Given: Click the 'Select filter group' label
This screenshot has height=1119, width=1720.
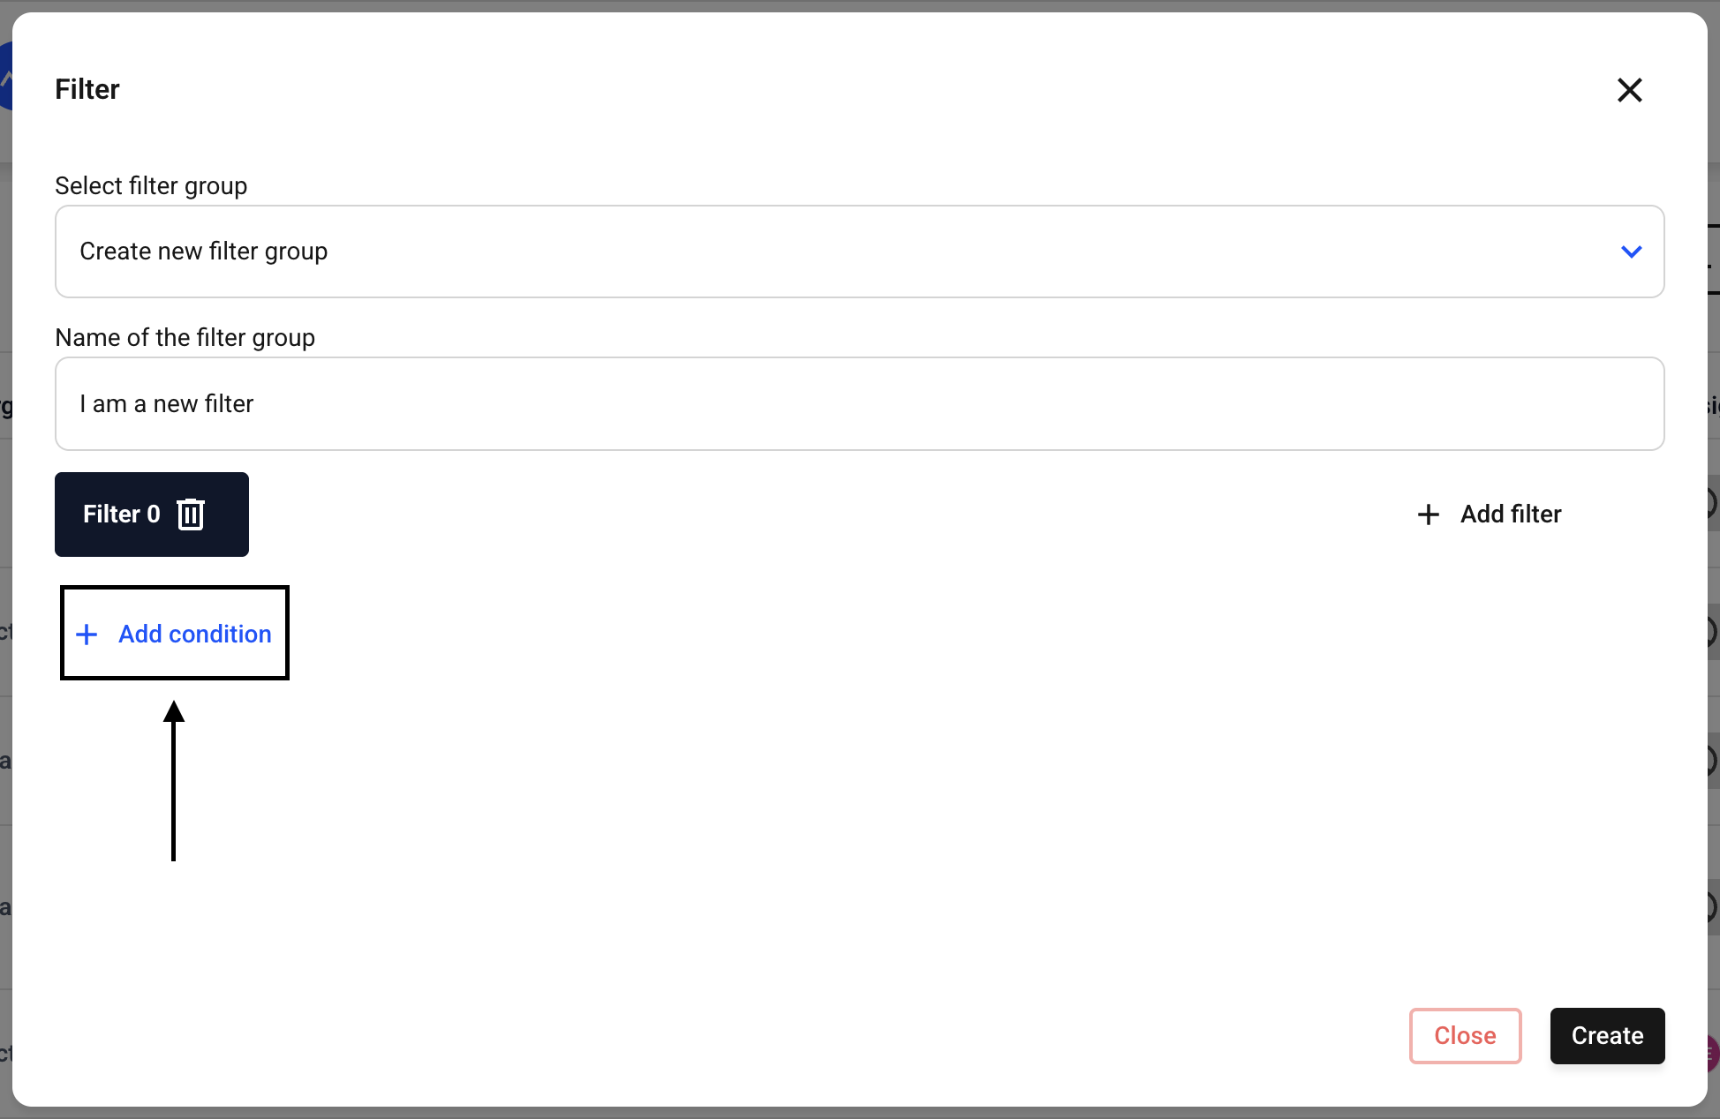Looking at the screenshot, I should click(151, 185).
